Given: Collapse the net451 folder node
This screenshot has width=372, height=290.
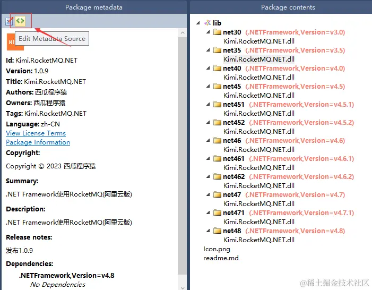Looking at the screenshot, I should (208, 104).
